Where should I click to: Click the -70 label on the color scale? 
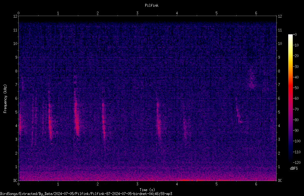(296, 109)
